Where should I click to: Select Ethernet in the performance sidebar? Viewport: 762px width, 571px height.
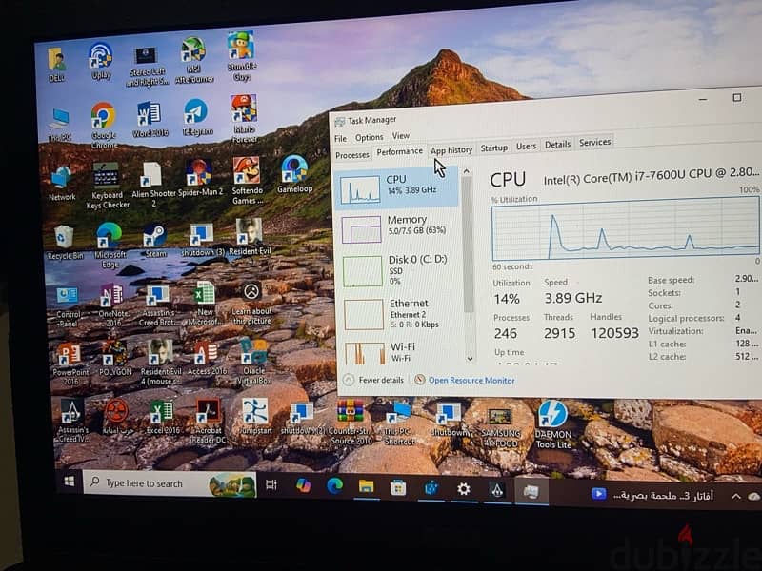[x=400, y=313]
